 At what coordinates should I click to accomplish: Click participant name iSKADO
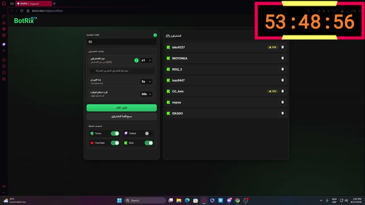pos(177,114)
